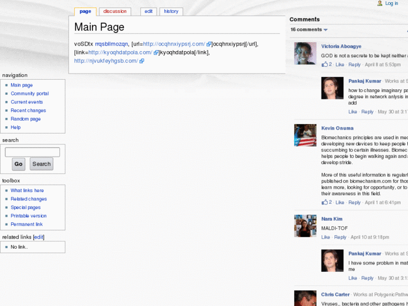Open Pankaj Kumar's name on network analysis reply

click(x=365, y=81)
